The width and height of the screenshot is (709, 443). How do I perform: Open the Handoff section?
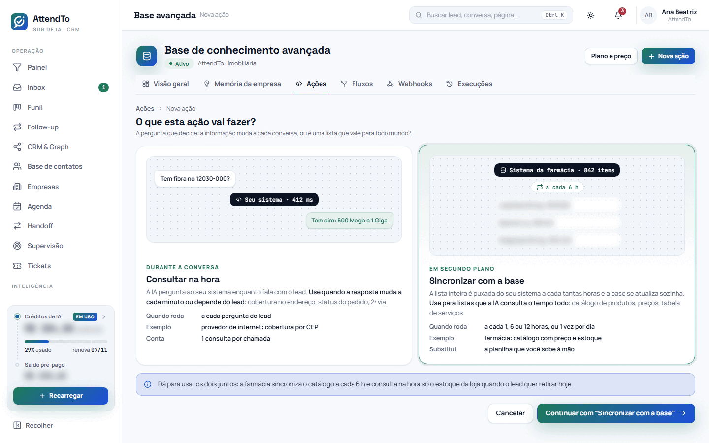(x=61, y=226)
